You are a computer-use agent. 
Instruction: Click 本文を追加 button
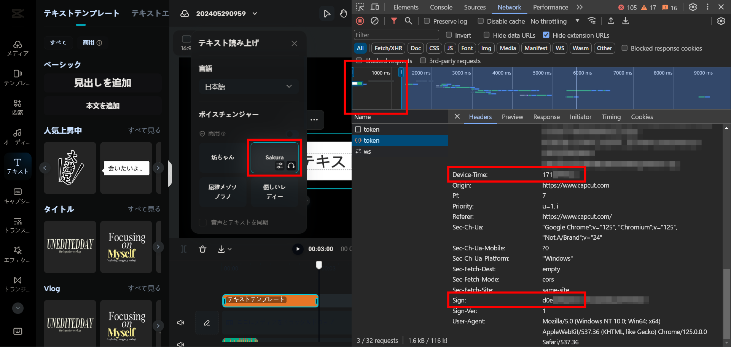pyautogui.click(x=102, y=105)
